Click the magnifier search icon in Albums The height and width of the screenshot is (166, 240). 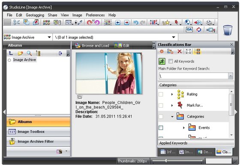point(29,53)
